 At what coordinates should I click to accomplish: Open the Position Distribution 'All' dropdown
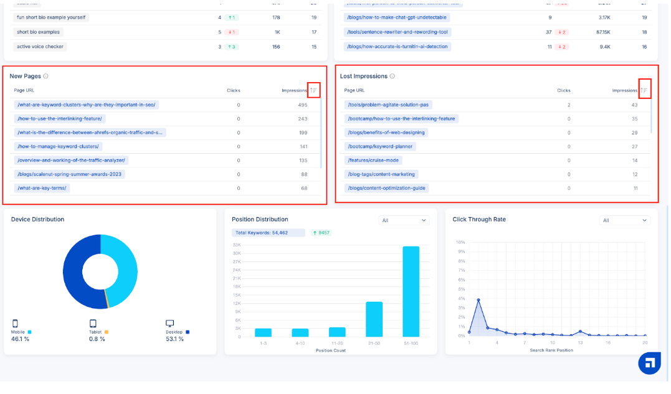(x=404, y=220)
